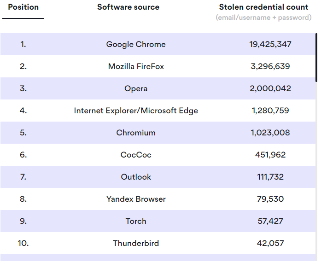This screenshot has width=321, height=263.
Task: Click the 111,732 count value
Action: click(x=270, y=177)
